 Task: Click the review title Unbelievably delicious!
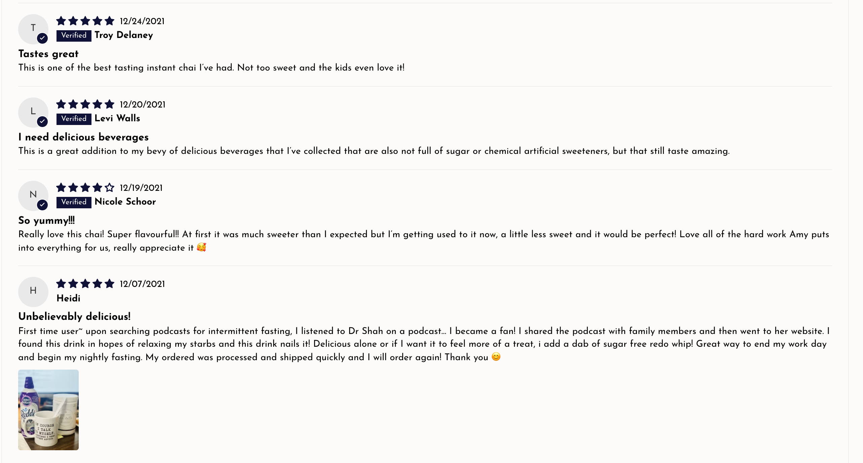coord(74,317)
